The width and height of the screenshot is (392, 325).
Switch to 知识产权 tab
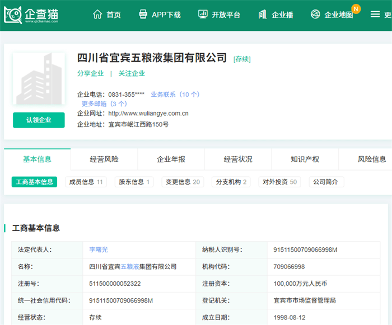click(305, 159)
